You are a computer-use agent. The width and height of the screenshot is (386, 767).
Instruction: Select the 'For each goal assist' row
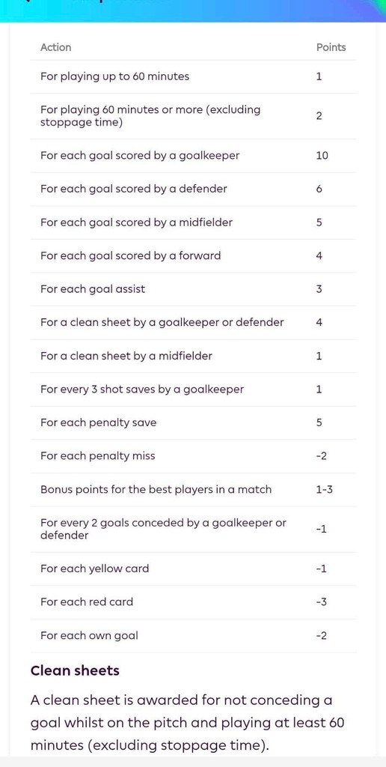[x=193, y=289]
